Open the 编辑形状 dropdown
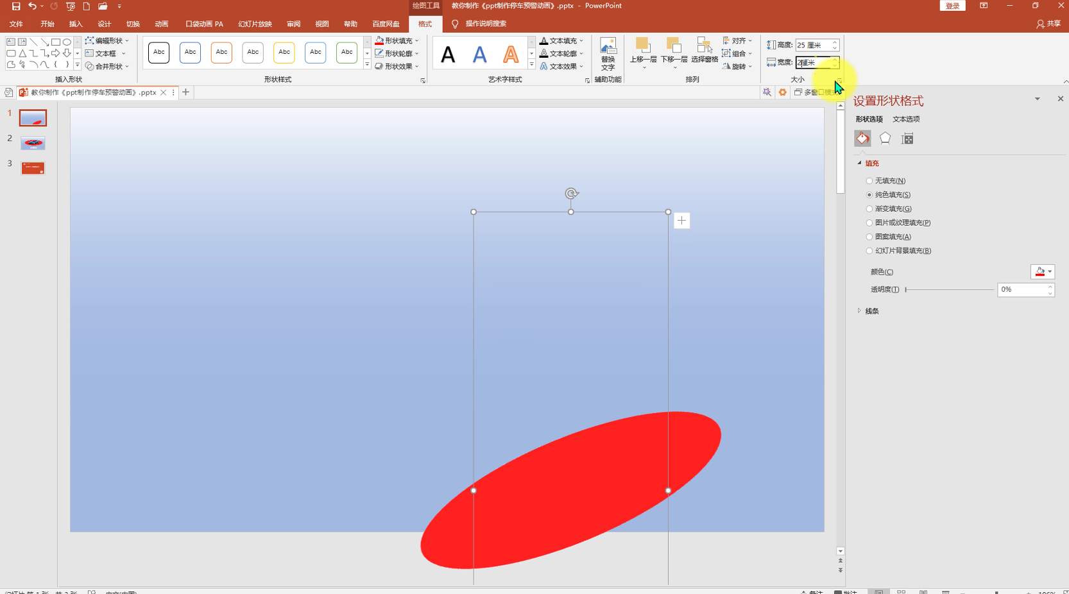 107,40
